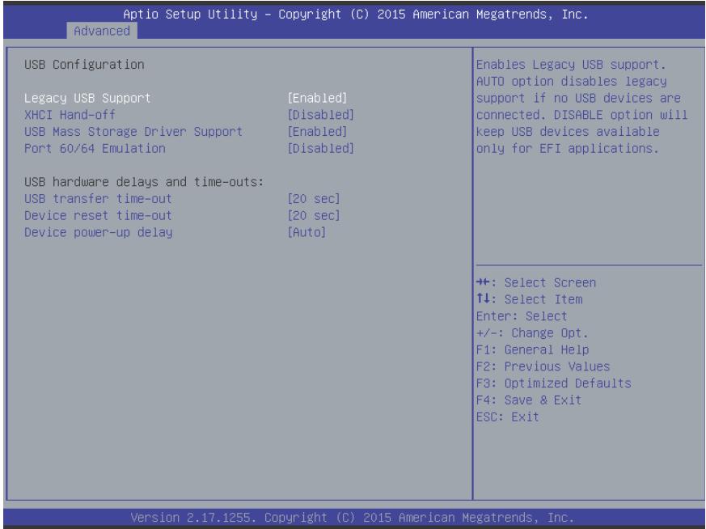Select Port 60/64 Emulation option
This screenshot has width=706, height=529.
[x=95, y=148]
